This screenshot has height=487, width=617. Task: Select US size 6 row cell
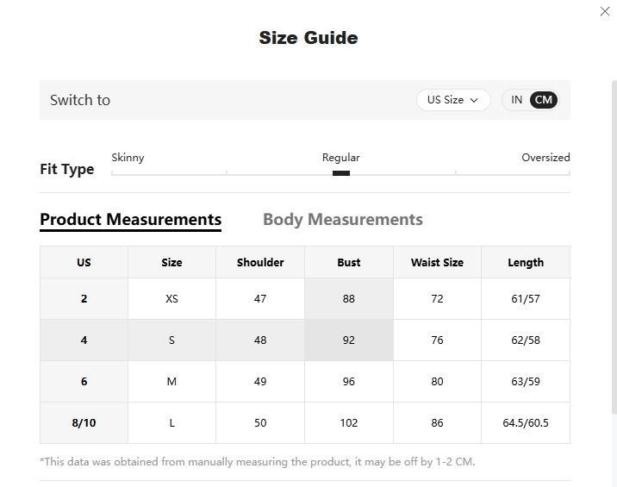pos(84,382)
